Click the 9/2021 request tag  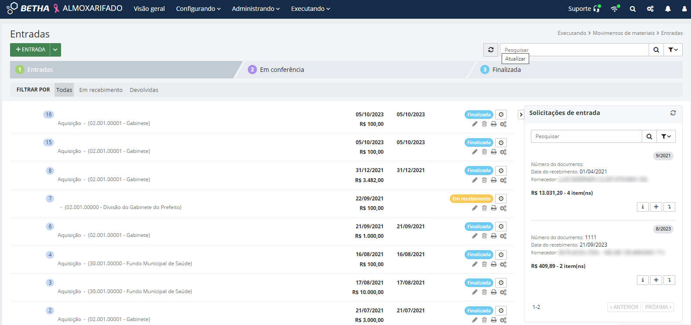663,156
